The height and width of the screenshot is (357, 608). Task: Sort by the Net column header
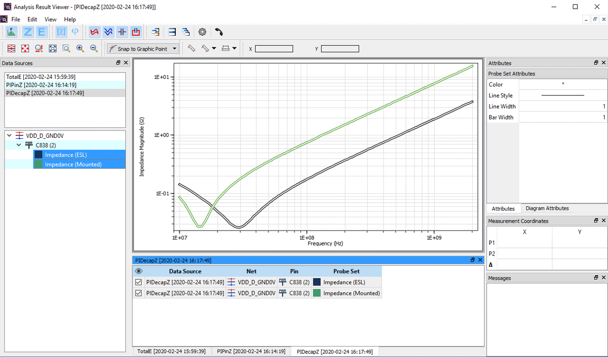pyautogui.click(x=251, y=271)
